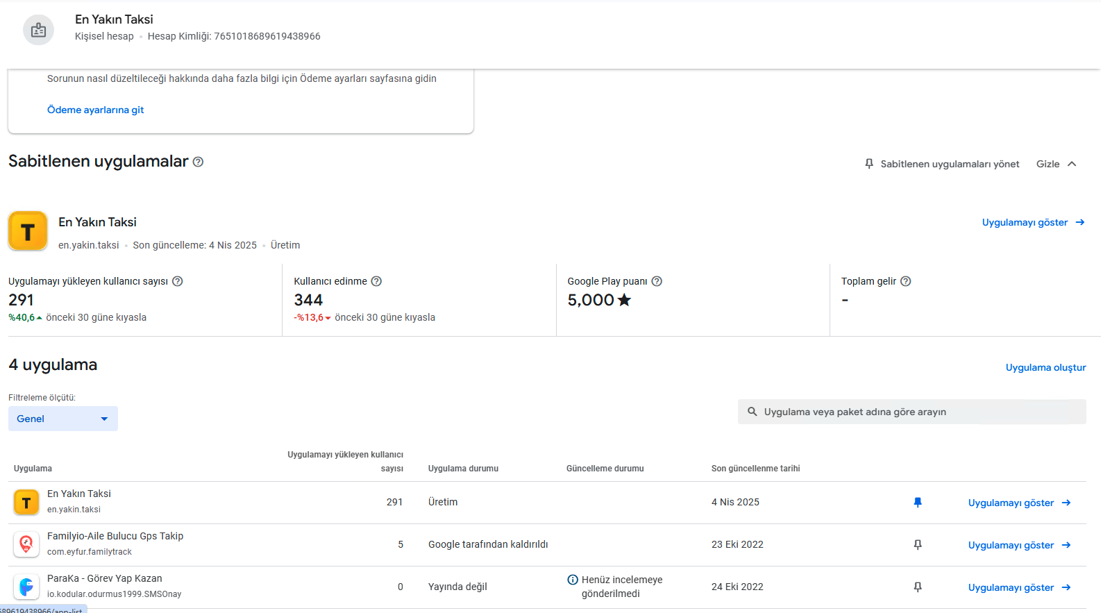Click Uygulama column header
The height and width of the screenshot is (613, 1101).
pyautogui.click(x=33, y=469)
